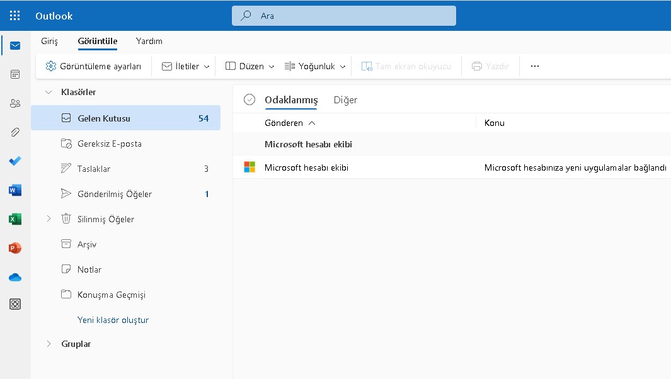Launch Word from the sidebar

pyautogui.click(x=15, y=189)
